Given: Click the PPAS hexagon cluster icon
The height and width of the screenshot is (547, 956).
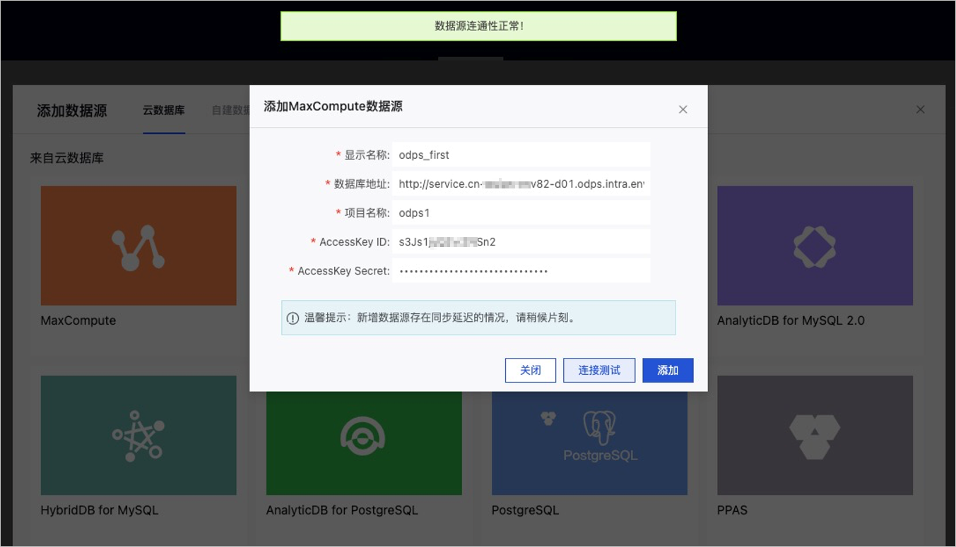Looking at the screenshot, I should click(815, 436).
